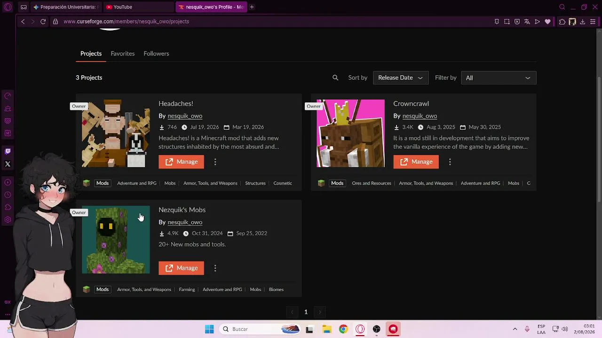The width and height of the screenshot is (602, 338).
Task: Expand the Filter by All dropdown
Action: [x=499, y=78]
